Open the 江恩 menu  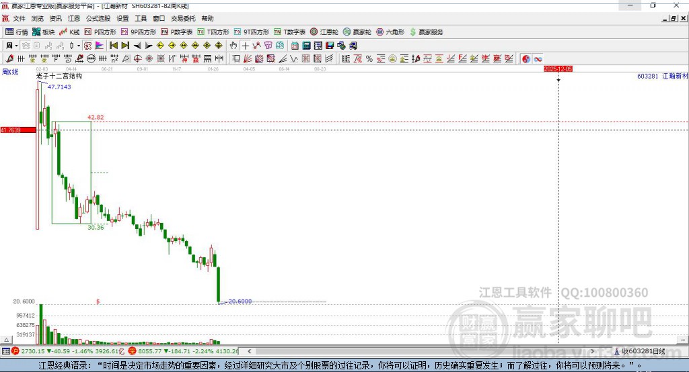[x=74, y=18]
